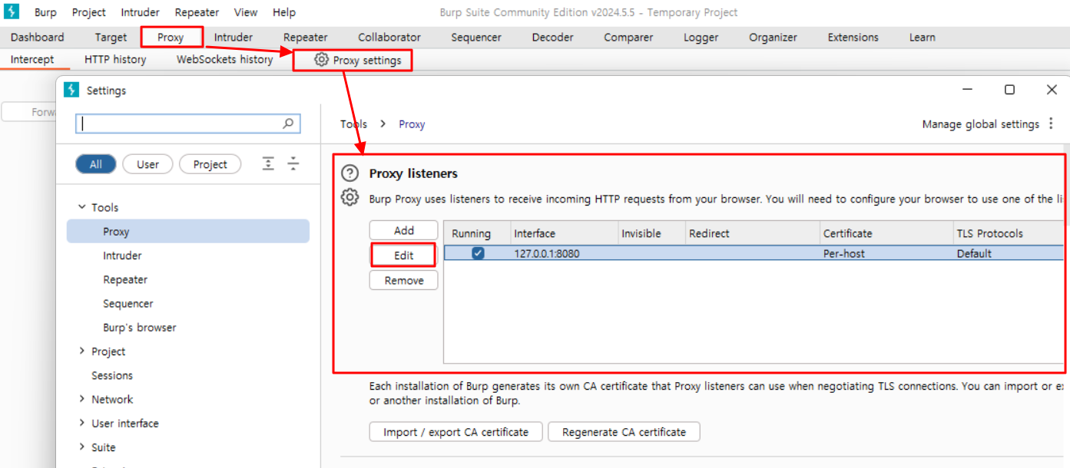The image size is (1070, 468).
Task: Open the Intruder menu in menu bar
Action: point(141,12)
